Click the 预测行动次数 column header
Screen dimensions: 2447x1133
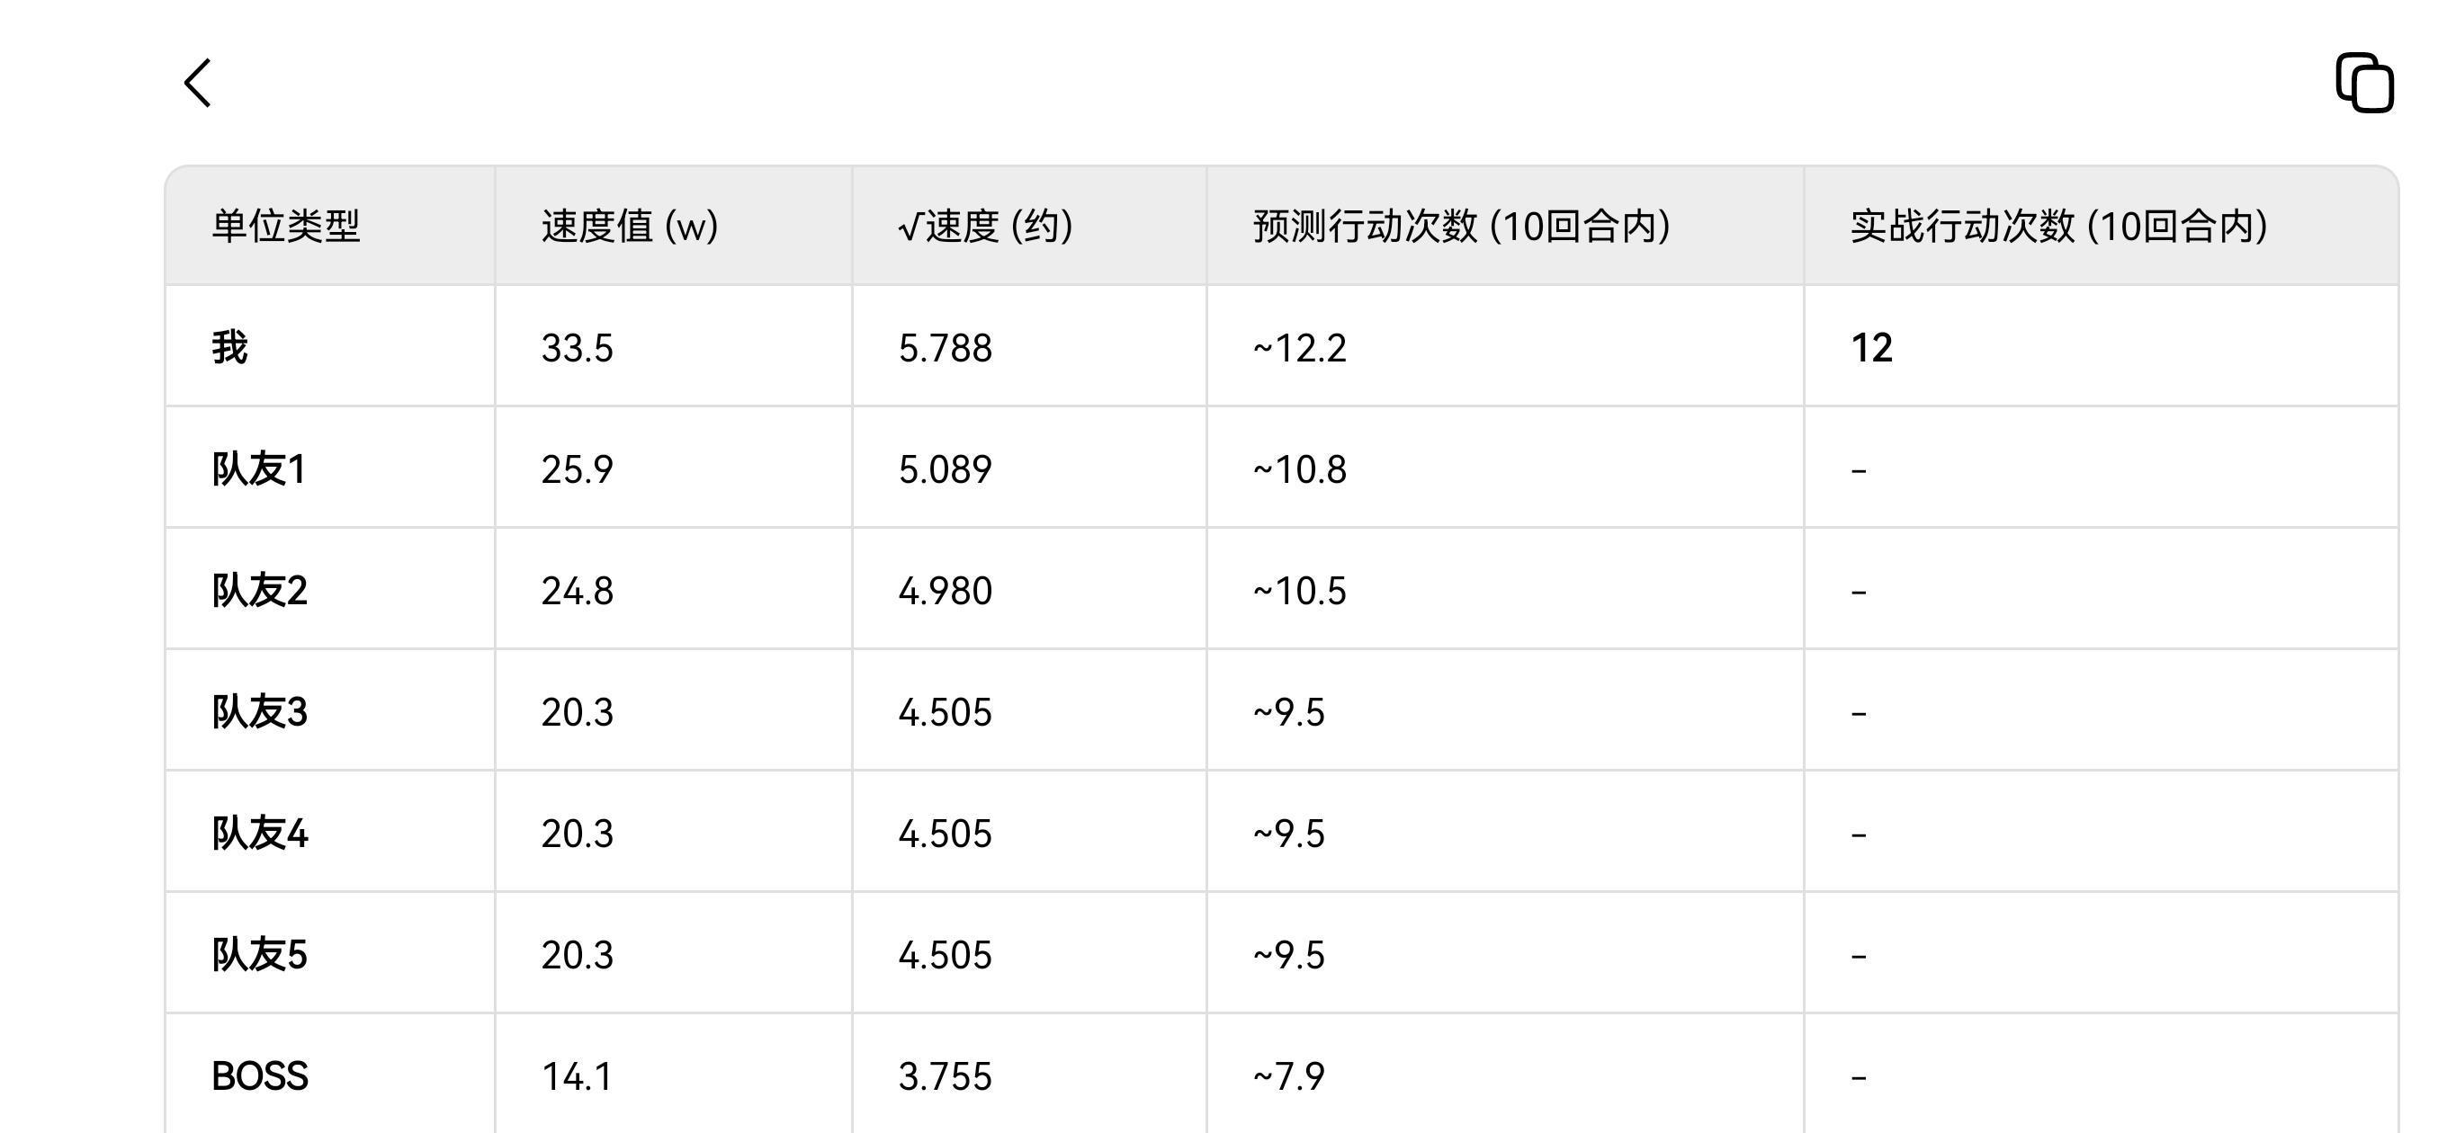1462,226
